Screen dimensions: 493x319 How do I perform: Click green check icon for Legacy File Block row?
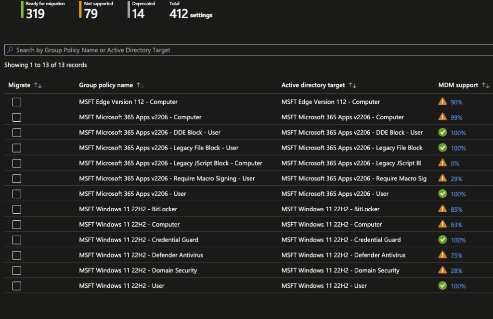click(x=442, y=148)
